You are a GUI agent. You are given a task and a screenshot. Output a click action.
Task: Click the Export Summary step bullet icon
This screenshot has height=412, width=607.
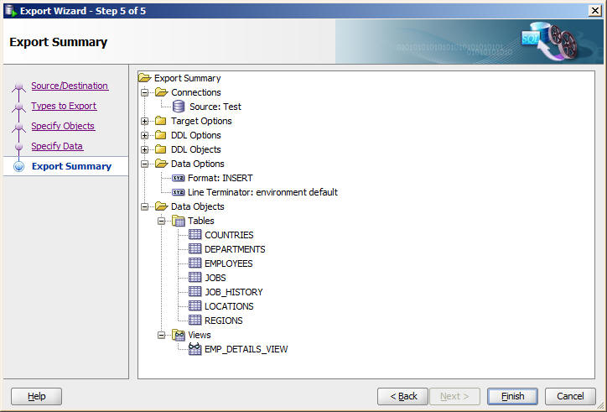[18, 167]
